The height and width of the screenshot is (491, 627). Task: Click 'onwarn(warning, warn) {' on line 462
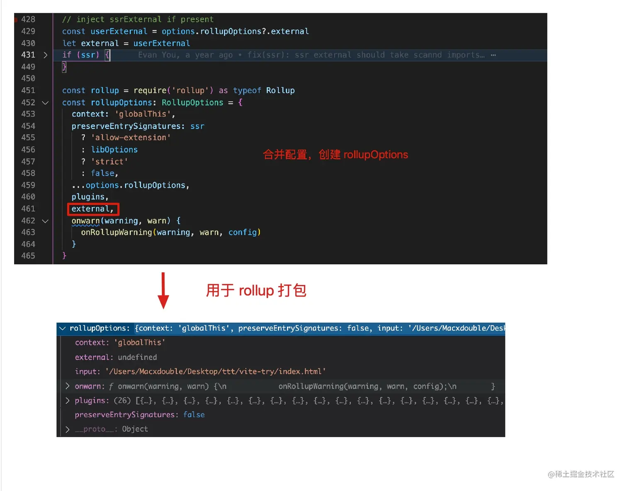tap(126, 221)
